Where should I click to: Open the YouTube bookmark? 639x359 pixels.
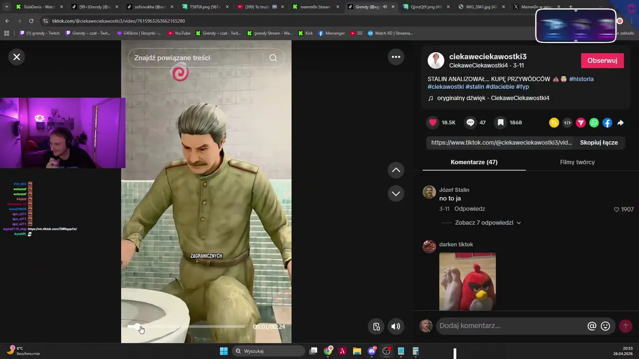point(179,33)
